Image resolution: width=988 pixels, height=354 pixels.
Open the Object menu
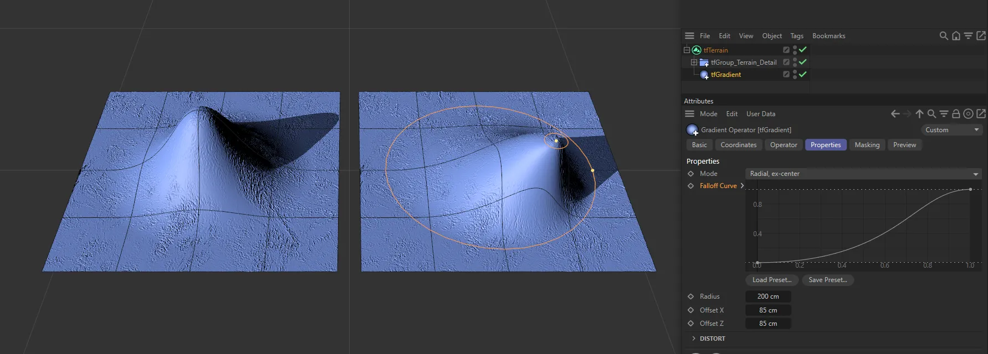pyautogui.click(x=772, y=36)
